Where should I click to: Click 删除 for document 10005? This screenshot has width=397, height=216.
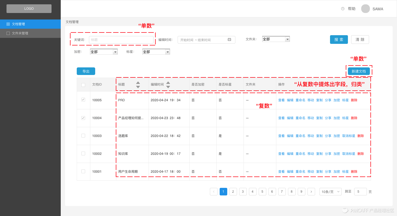[354, 100]
